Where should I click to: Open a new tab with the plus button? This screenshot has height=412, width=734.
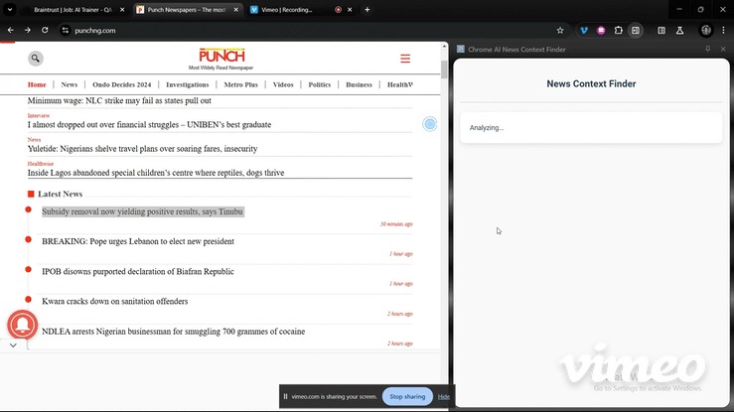pos(367,9)
